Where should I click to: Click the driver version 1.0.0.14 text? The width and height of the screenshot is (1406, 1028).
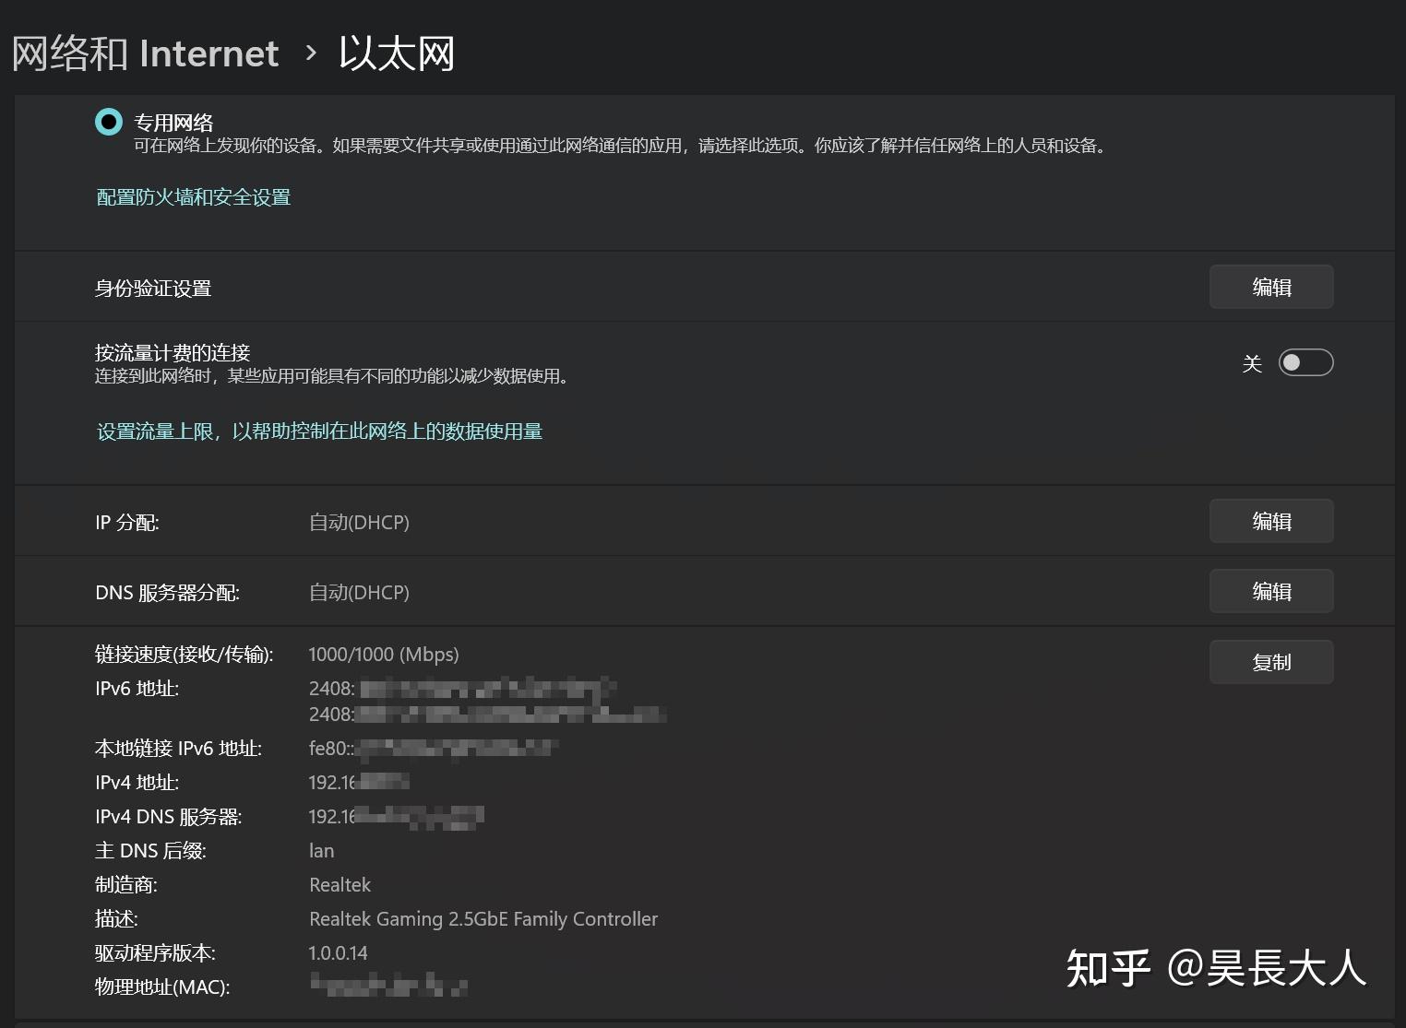[338, 952]
